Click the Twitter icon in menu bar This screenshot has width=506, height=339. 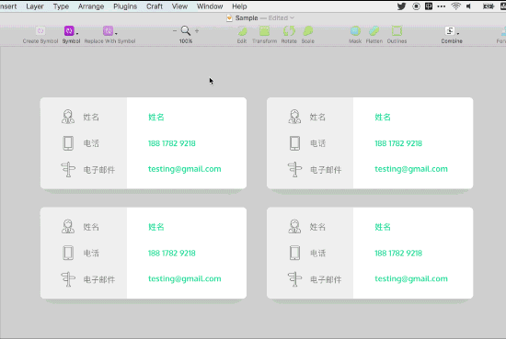[401, 6]
